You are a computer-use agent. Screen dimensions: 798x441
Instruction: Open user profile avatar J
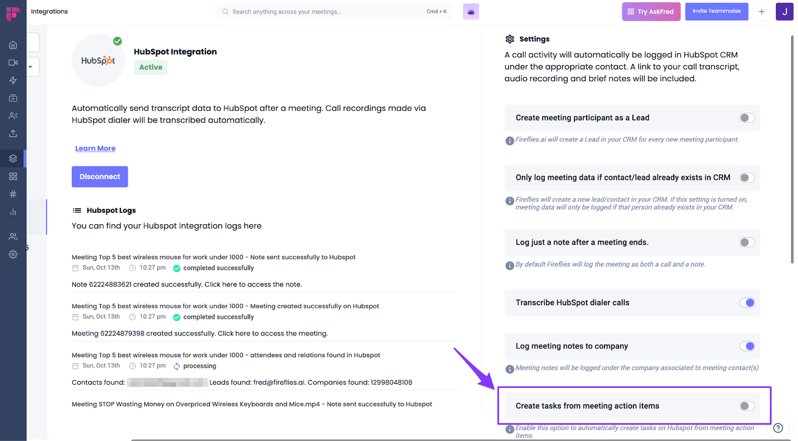click(x=785, y=11)
